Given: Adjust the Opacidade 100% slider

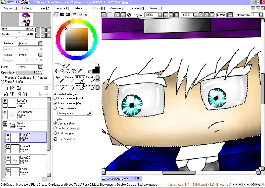Looking at the screenshot, I should click(x=30, y=72).
